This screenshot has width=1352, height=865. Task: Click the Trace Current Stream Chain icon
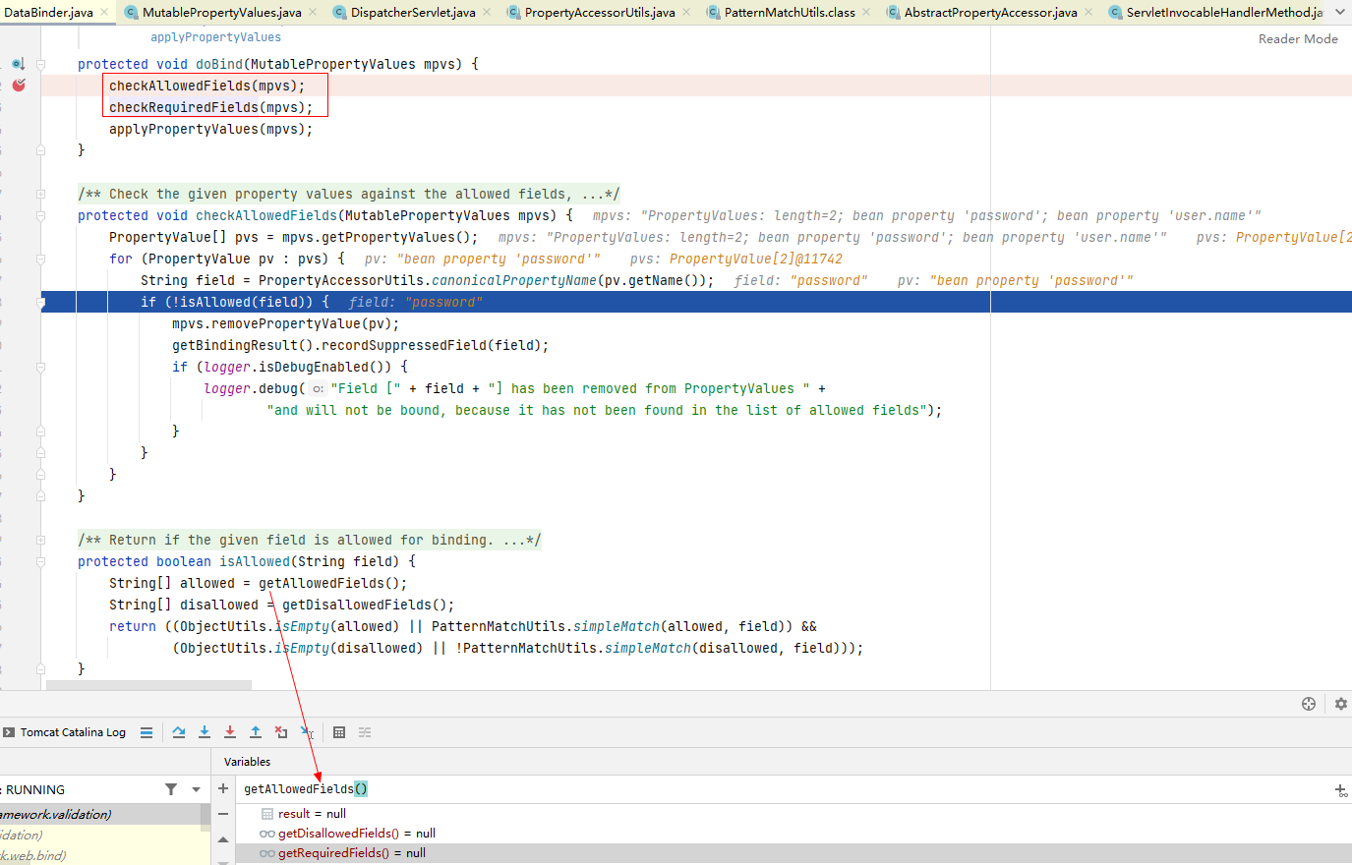tap(365, 732)
